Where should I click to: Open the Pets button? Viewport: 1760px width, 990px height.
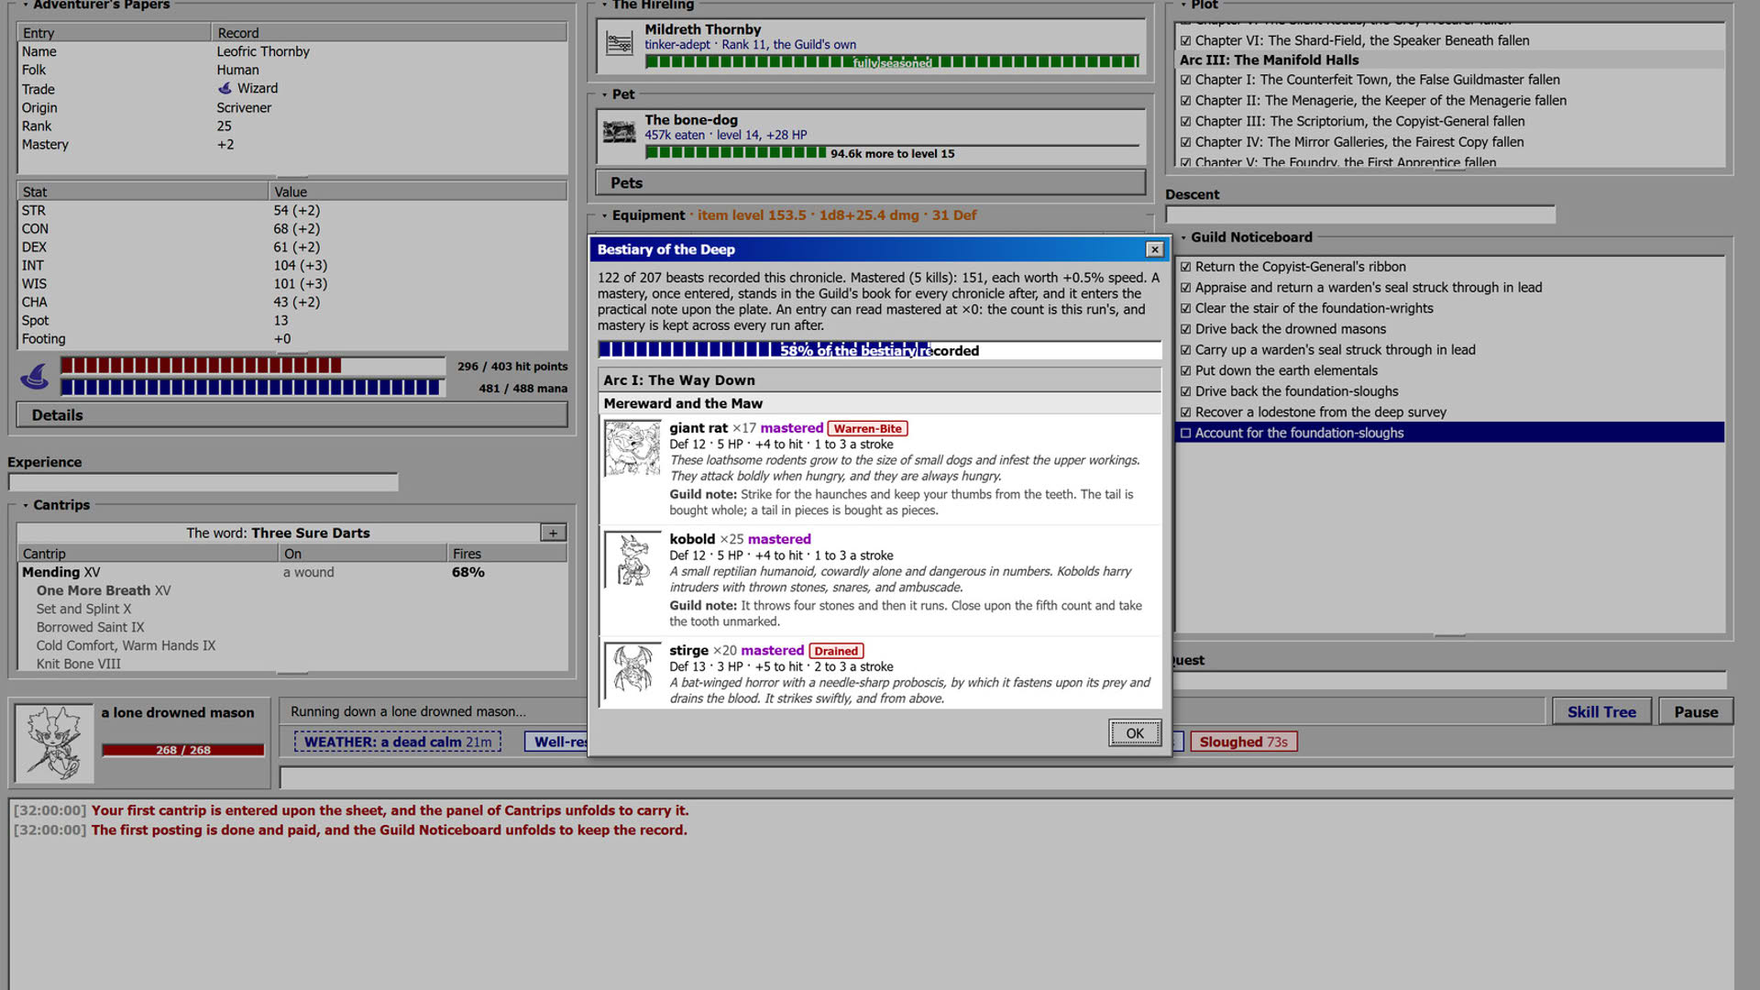click(871, 182)
